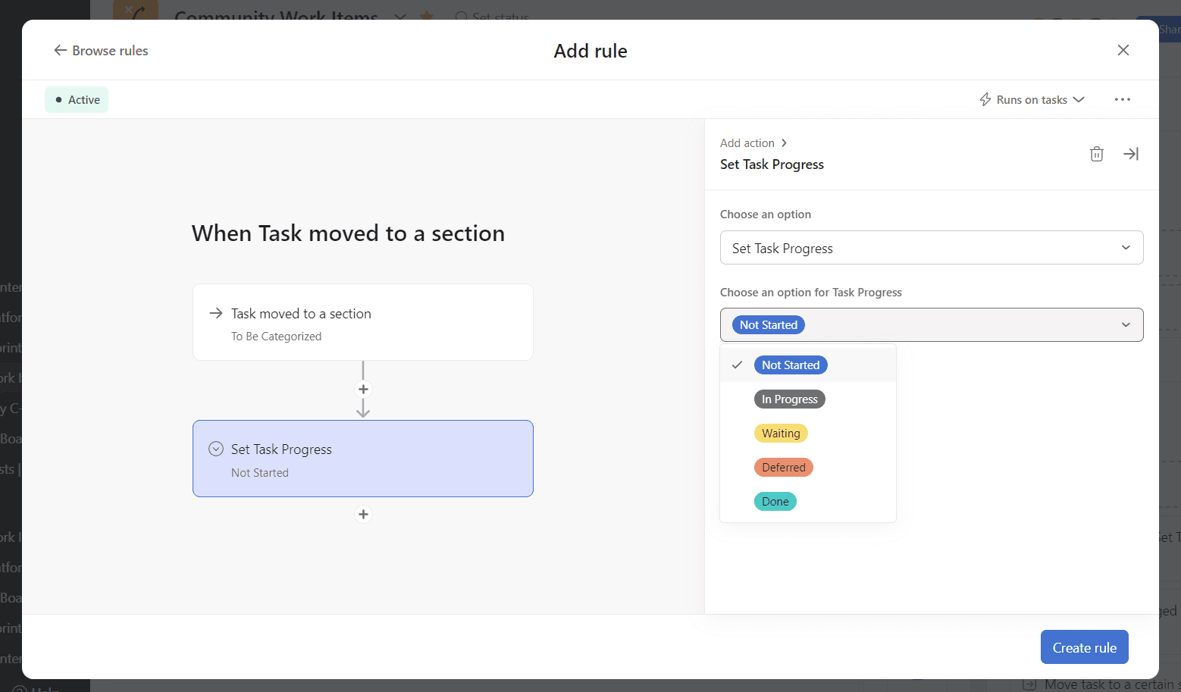Open the Add action breadcrumb link
The width and height of the screenshot is (1181, 692).
747,142
